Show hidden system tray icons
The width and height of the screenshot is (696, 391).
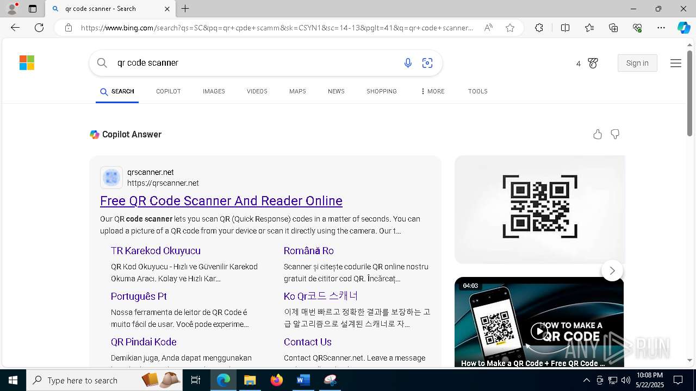pyautogui.click(x=586, y=380)
